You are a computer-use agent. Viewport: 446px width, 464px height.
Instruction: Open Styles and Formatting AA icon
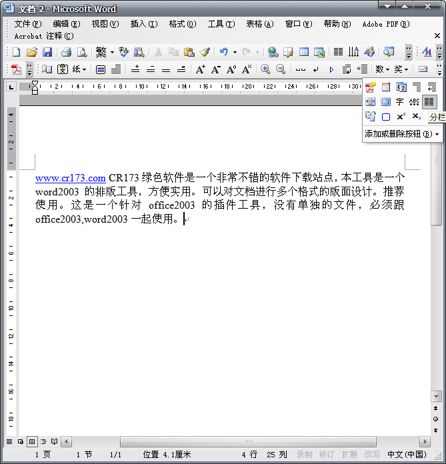tap(427, 52)
